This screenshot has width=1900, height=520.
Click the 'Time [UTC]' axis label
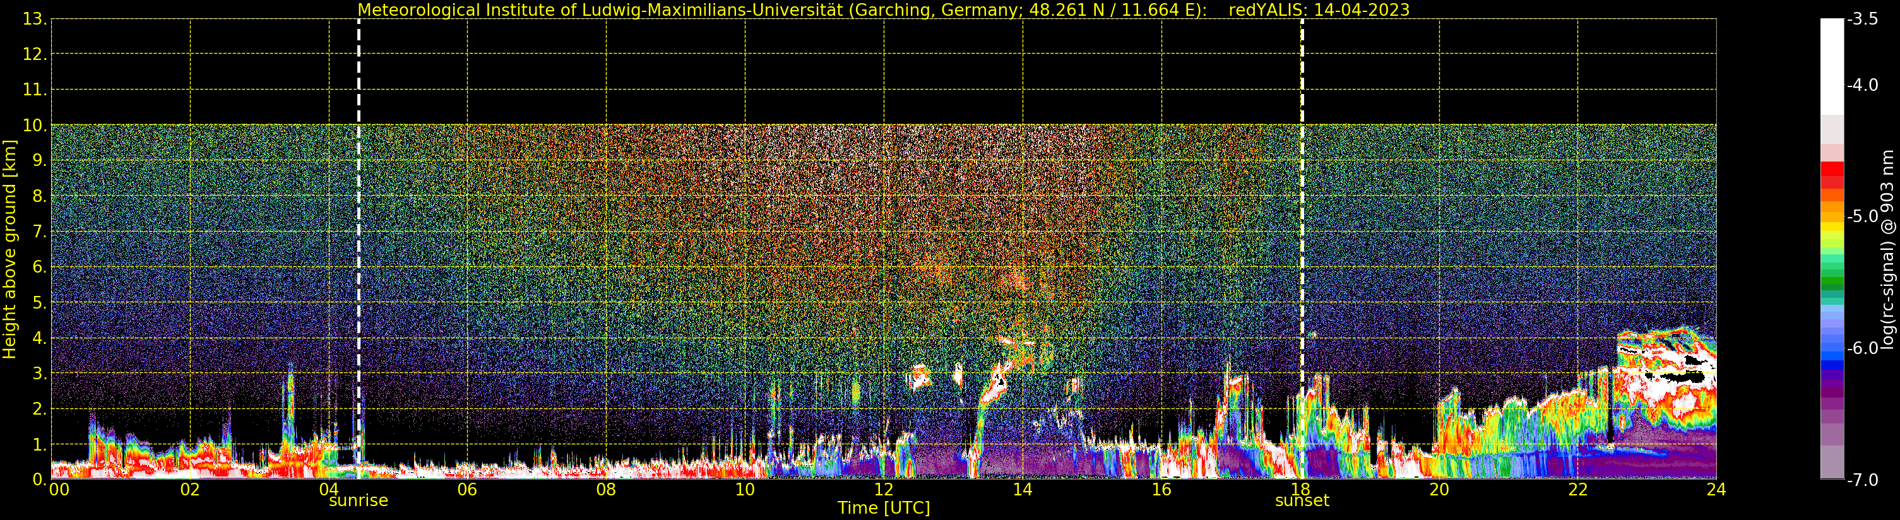883,508
